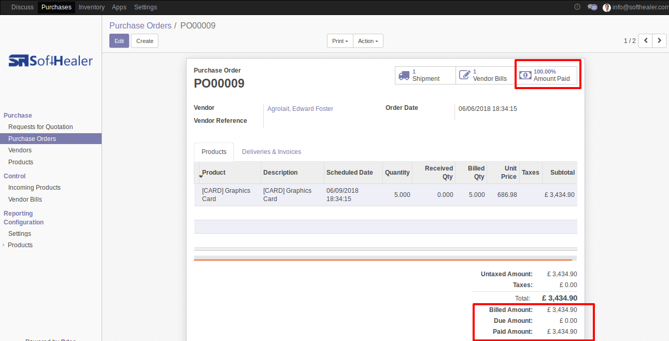Click the Edit button
The height and width of the screenshot is (341, 669).
coord(119,41)
